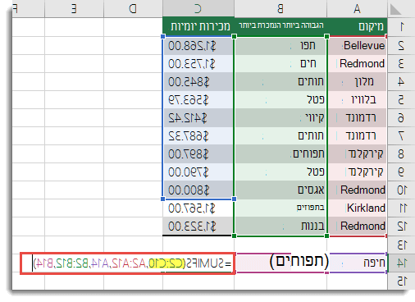Select the $1,323.00 sales cell in row 12
Viewport: 415px width, 302px height.
click(198, 226)
